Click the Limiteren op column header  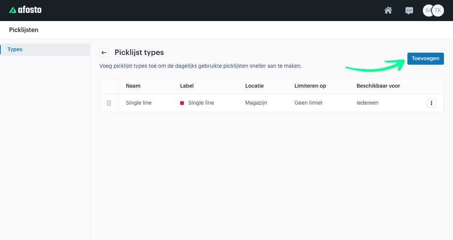pos(310,86)
